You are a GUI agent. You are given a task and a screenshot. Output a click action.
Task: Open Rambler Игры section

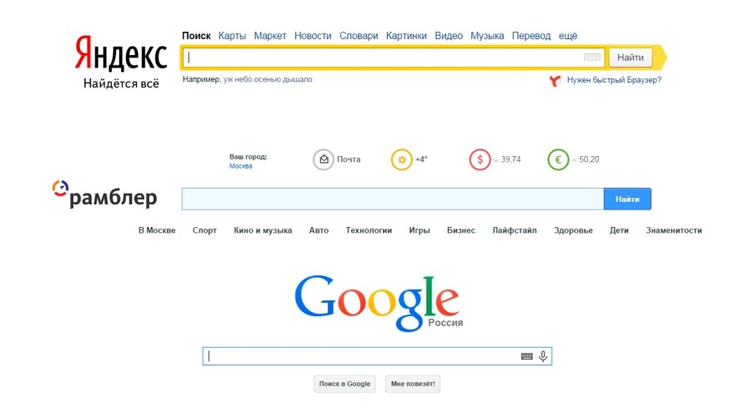tap(420, 230)
